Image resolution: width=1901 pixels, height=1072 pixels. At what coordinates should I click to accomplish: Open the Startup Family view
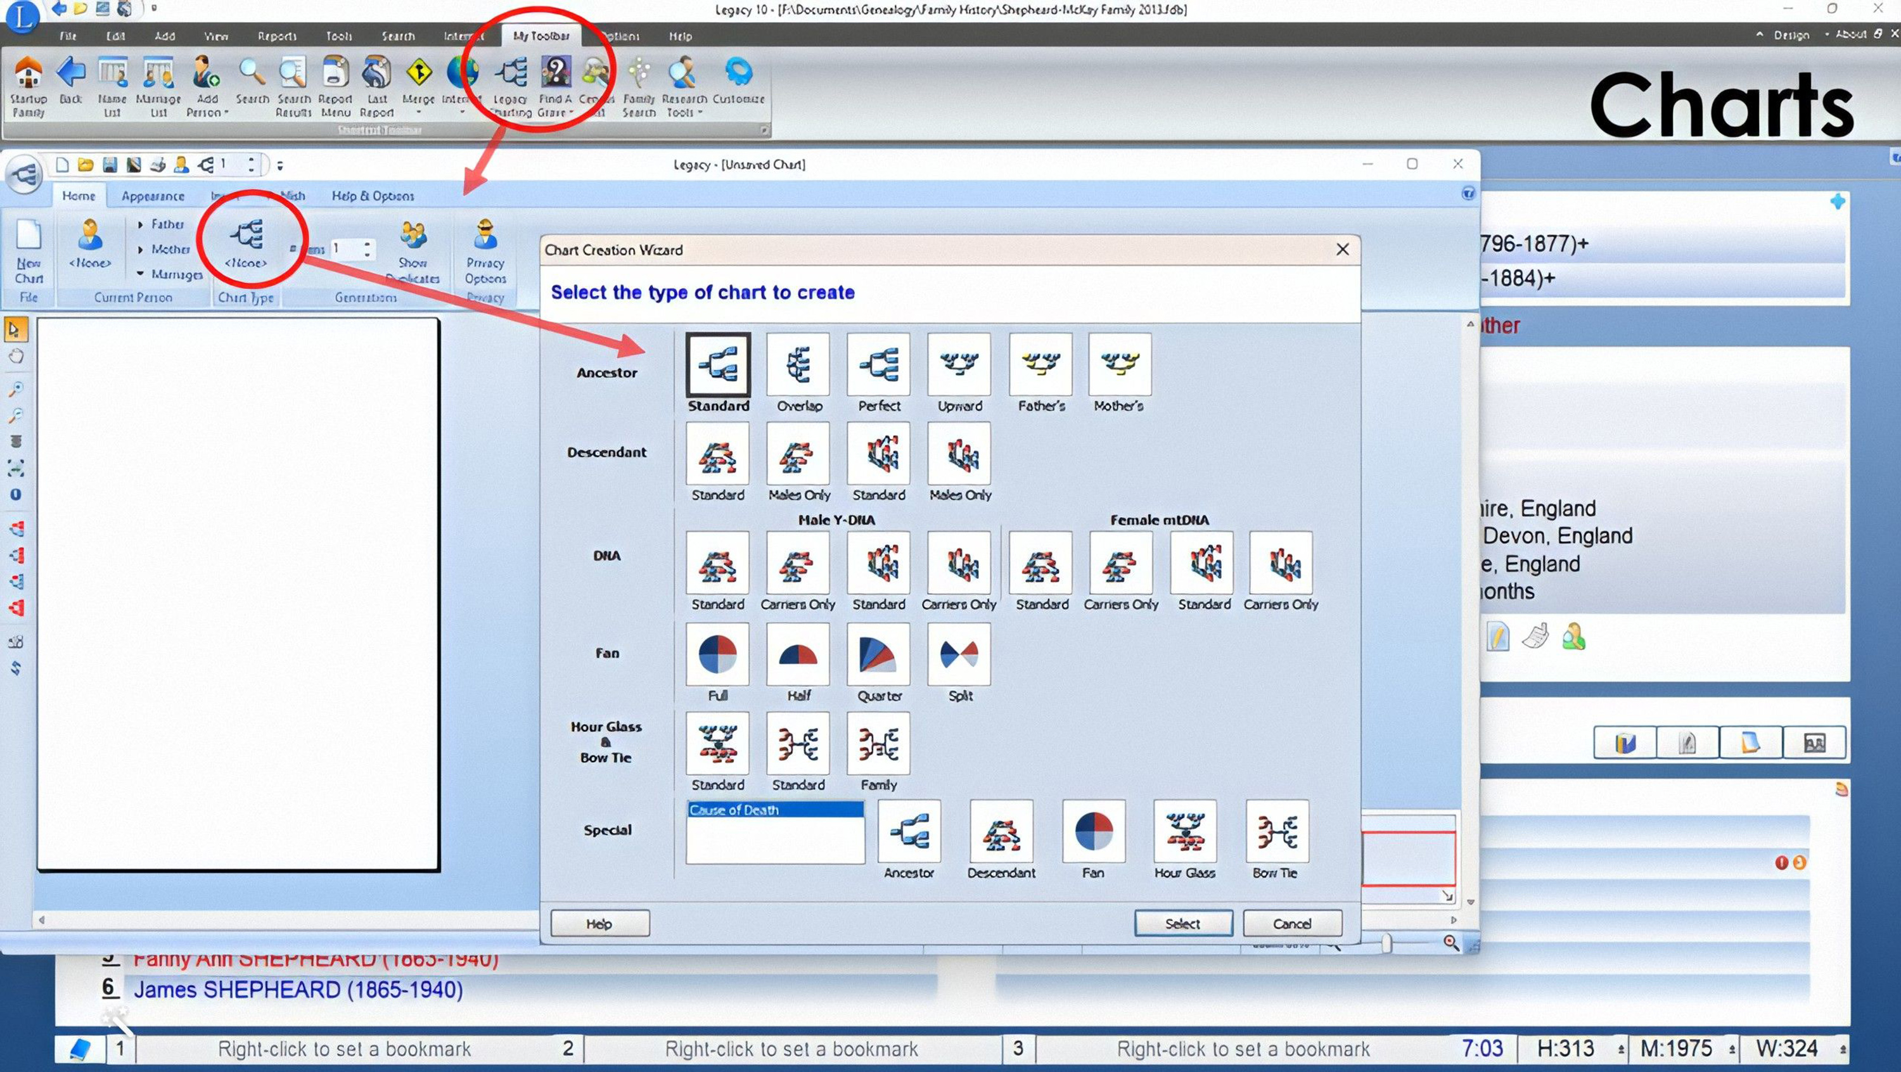point(27,85)
